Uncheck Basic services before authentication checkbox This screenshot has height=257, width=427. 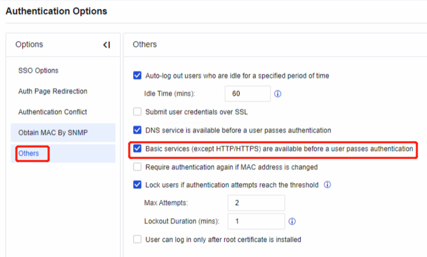(137, 149)
